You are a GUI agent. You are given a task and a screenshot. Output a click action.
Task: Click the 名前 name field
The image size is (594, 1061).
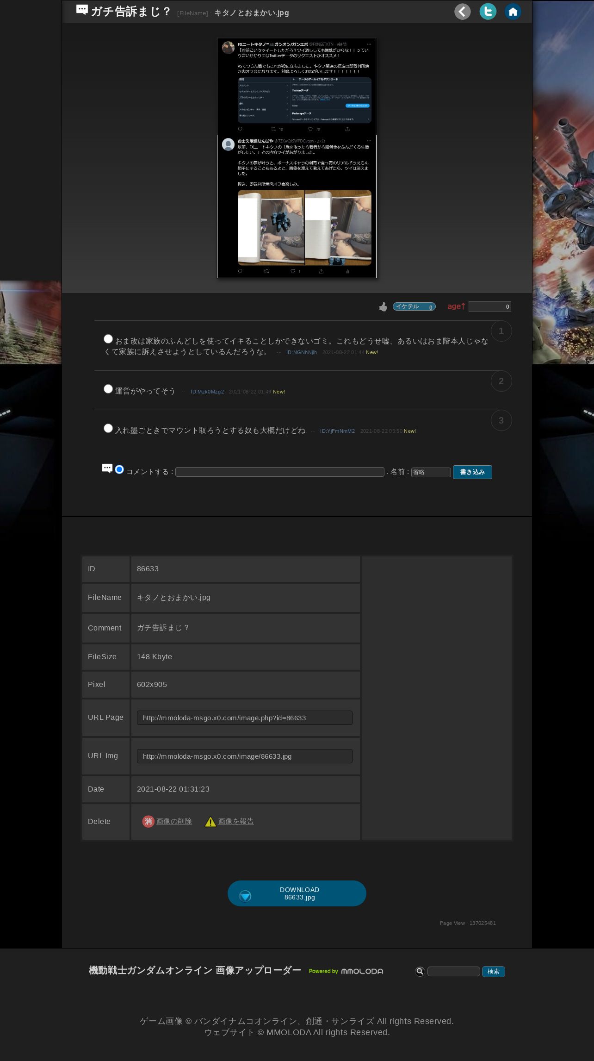coord(431,472)
